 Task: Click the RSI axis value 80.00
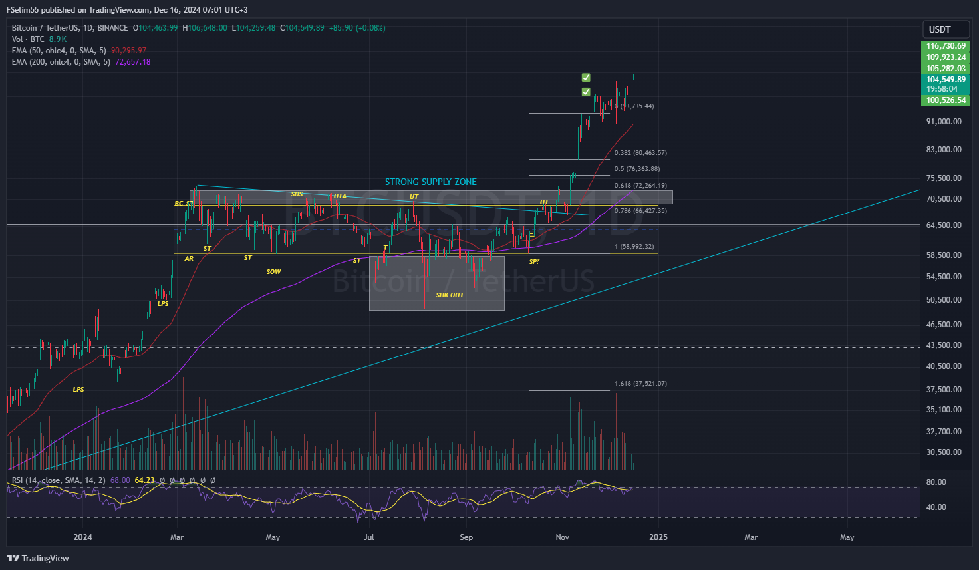(x=936, y=482)
